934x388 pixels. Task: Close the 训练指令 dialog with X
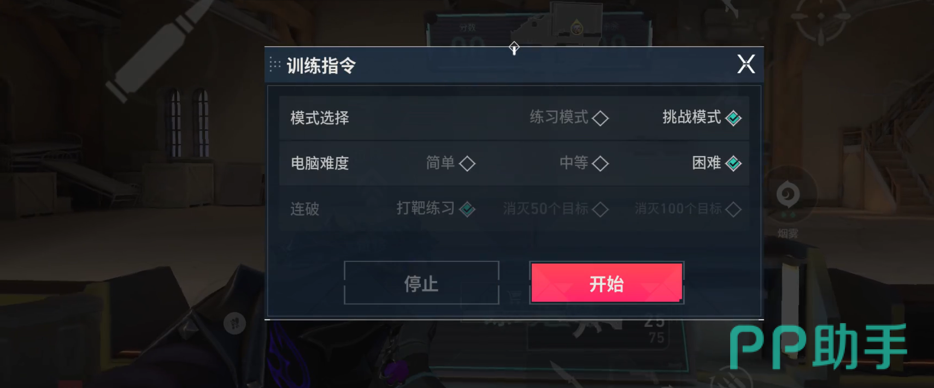click(746, 64)
